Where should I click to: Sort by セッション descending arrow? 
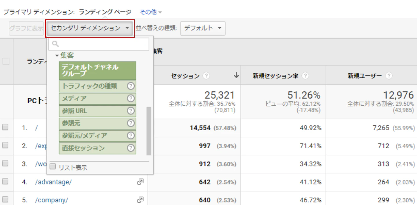[x=236, y=76]
